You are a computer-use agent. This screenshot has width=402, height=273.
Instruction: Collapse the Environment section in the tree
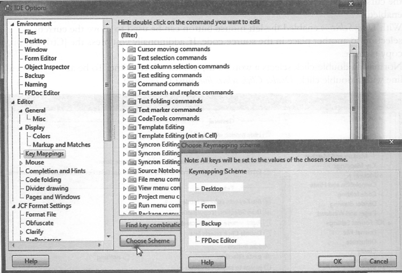pos(12,24)
